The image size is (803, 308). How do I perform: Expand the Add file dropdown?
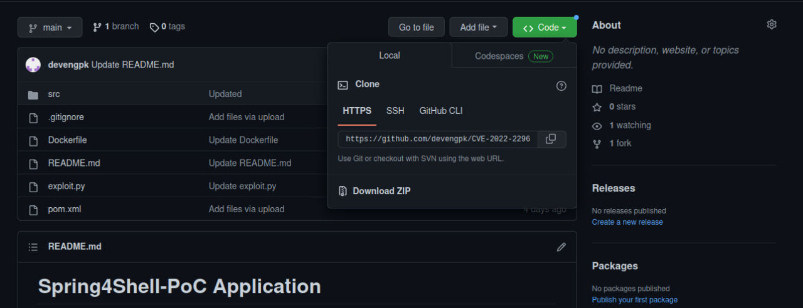pos(479,27)
